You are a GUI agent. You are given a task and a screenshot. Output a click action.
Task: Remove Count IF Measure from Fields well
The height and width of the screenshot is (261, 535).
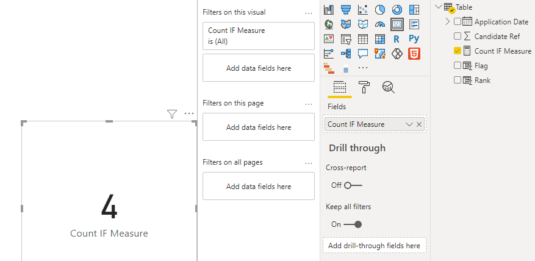point(419,124)
